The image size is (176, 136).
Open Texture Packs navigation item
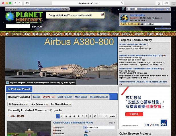(x=41, y=34)
